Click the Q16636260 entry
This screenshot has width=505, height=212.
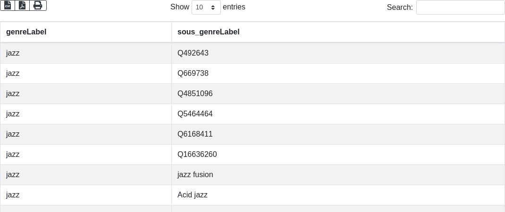[197, 155]
